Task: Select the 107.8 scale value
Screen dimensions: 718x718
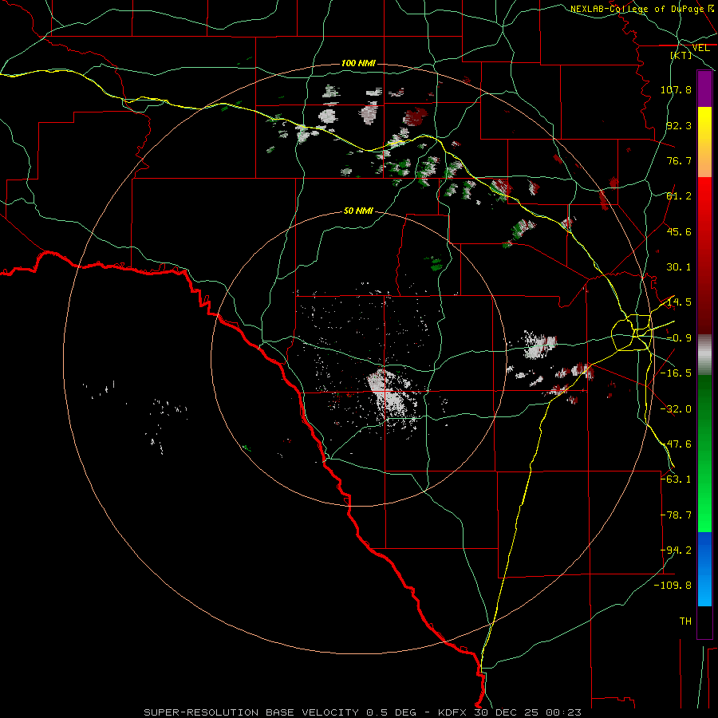Action: [676, 89]
